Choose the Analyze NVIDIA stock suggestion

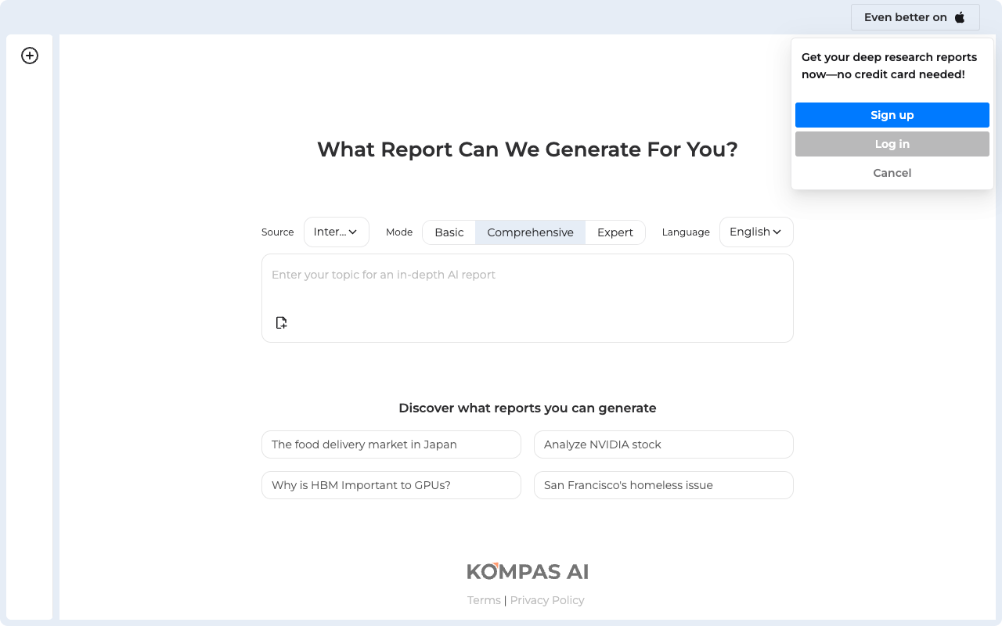(664, 444)
